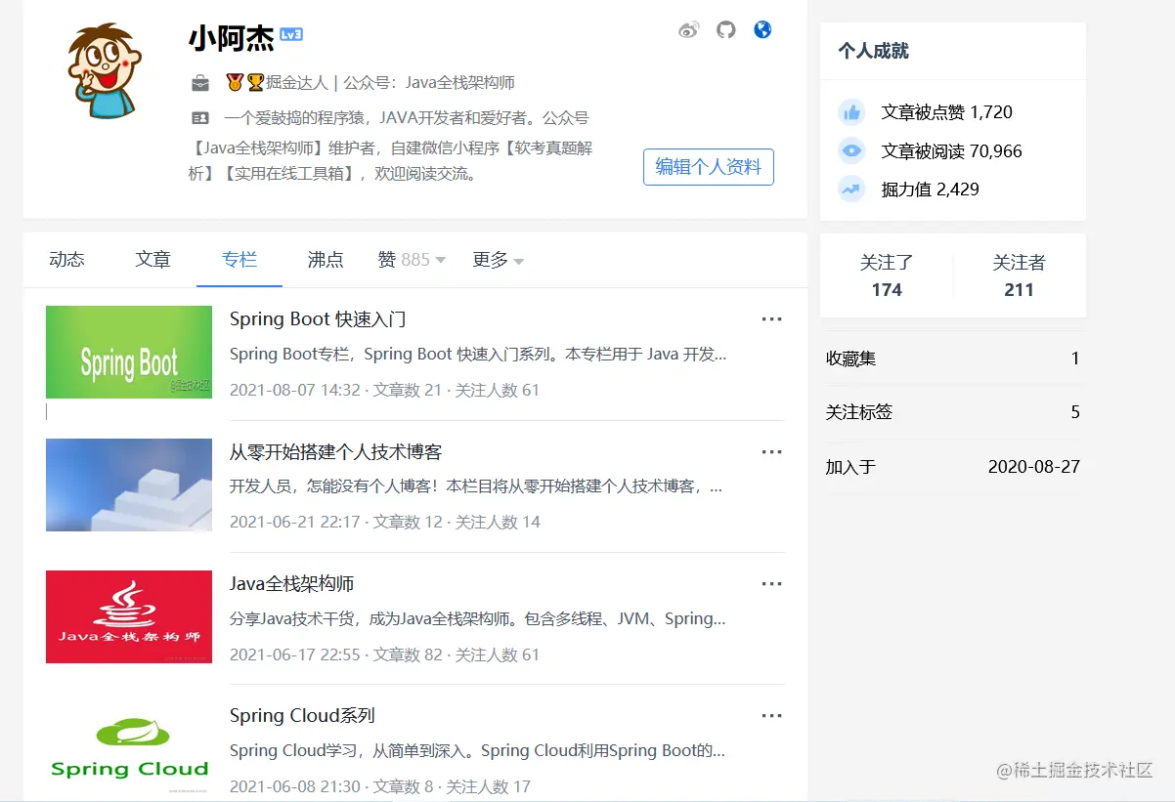Click the 个人成就 heading

(x=874, y=51)
